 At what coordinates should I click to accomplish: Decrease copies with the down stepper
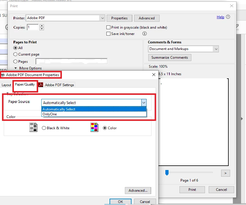(x=42, y=29)
